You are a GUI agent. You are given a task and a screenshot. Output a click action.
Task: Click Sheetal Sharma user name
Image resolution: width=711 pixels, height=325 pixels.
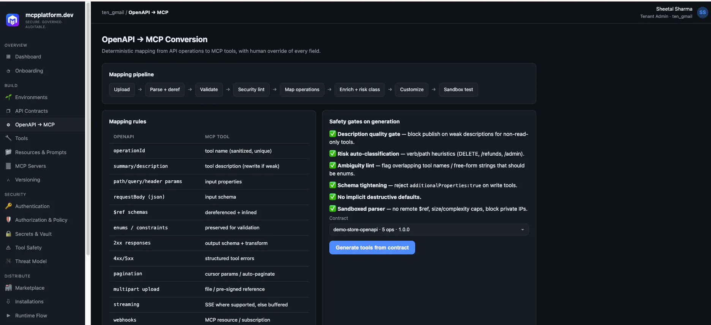pos(674,9)
